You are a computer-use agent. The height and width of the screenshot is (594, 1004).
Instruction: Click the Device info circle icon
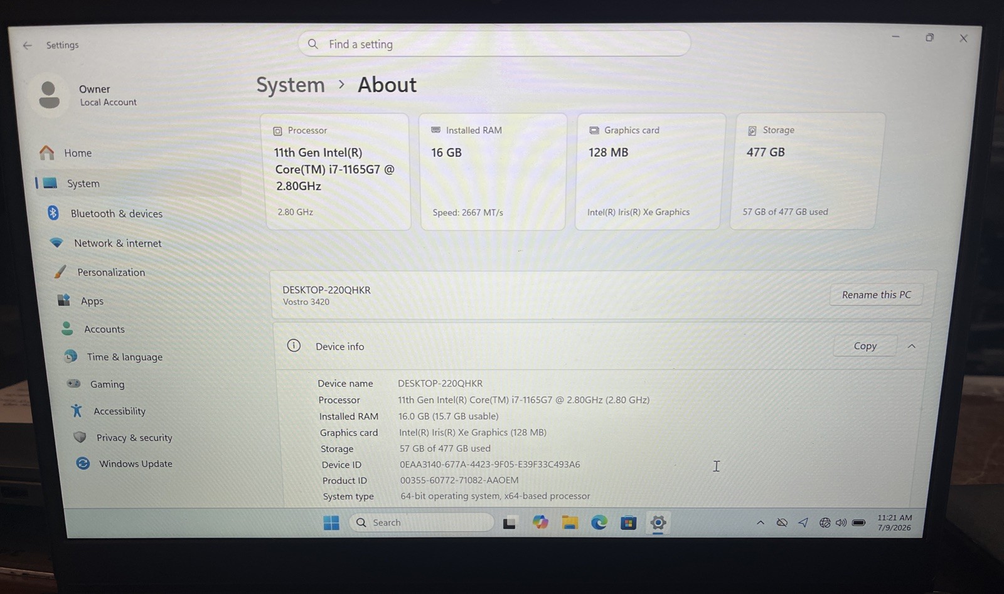point(294,346)
